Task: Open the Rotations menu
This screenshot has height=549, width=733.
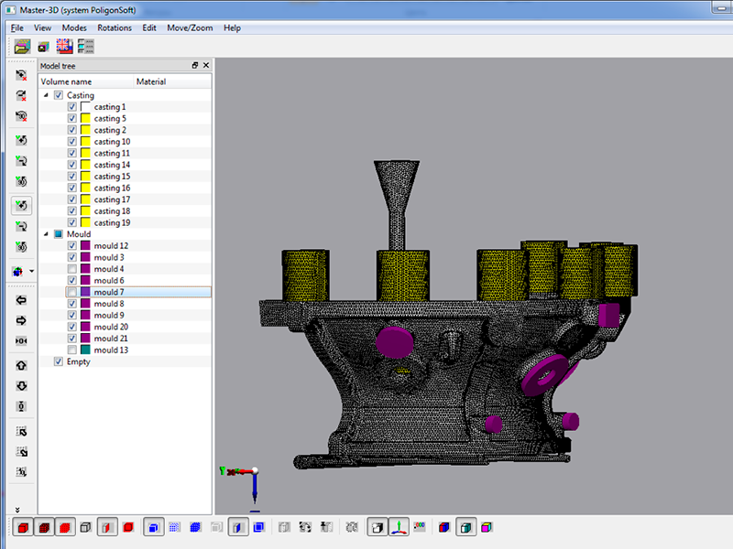Action: tap(115, 27)
